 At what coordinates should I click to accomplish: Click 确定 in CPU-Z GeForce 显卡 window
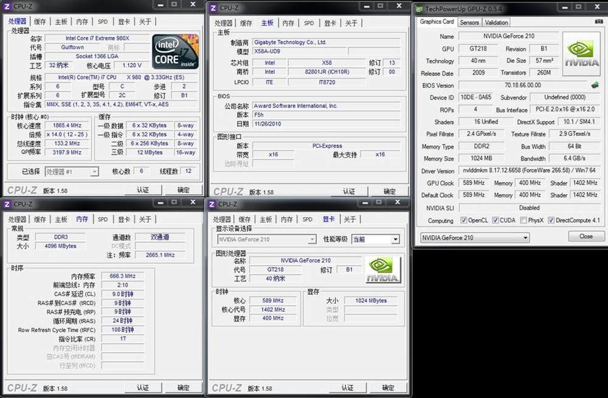coord(388,388)
